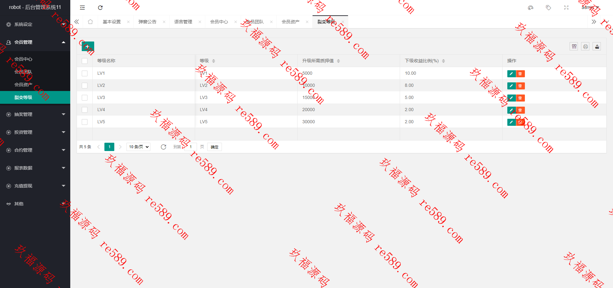Open 会员团队 in the sidebar
This screenshot has height=288, width=613.
coord(35,72)
